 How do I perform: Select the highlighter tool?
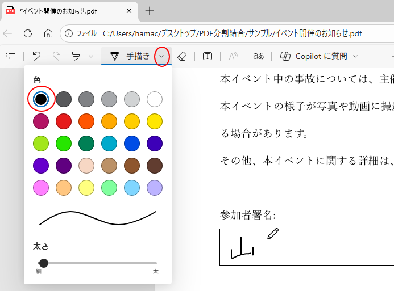click(76, 56)
